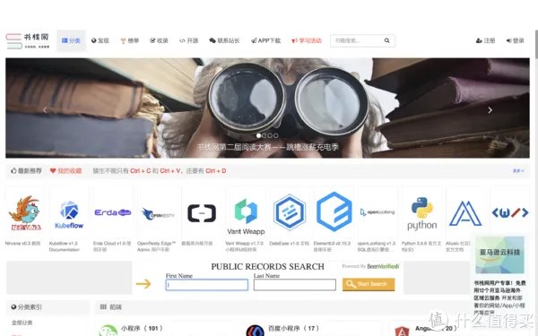Click the binoculars banner image
Image resolution: width=538 pixels, height=336 pixels.
(x=267, y=108)
